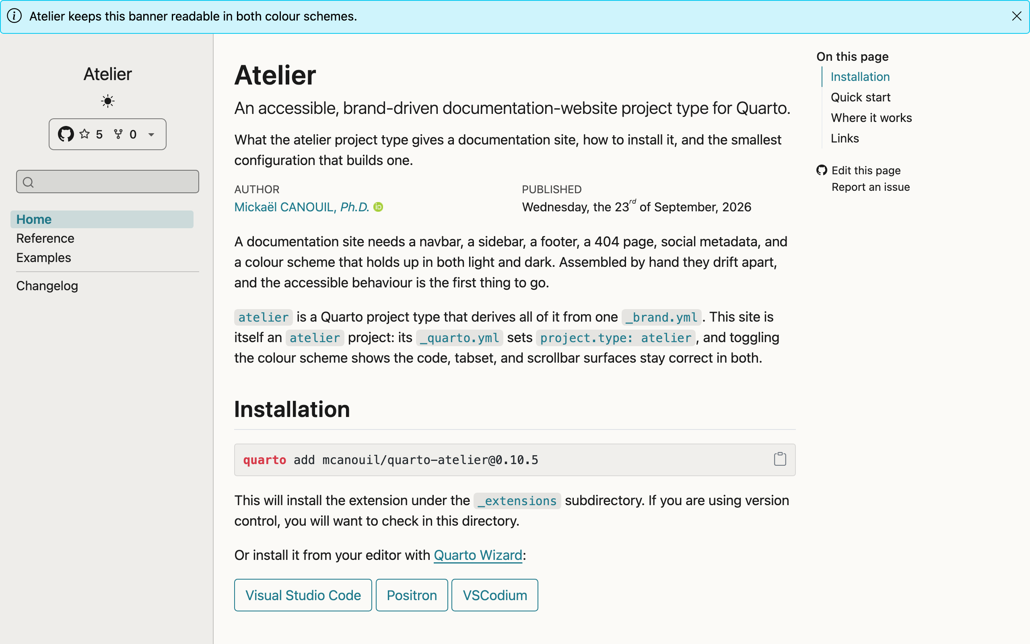Click the Positron button
The width and height of the screenshot is (1030, 644).
pyautogui.click(x=412, y=595)
